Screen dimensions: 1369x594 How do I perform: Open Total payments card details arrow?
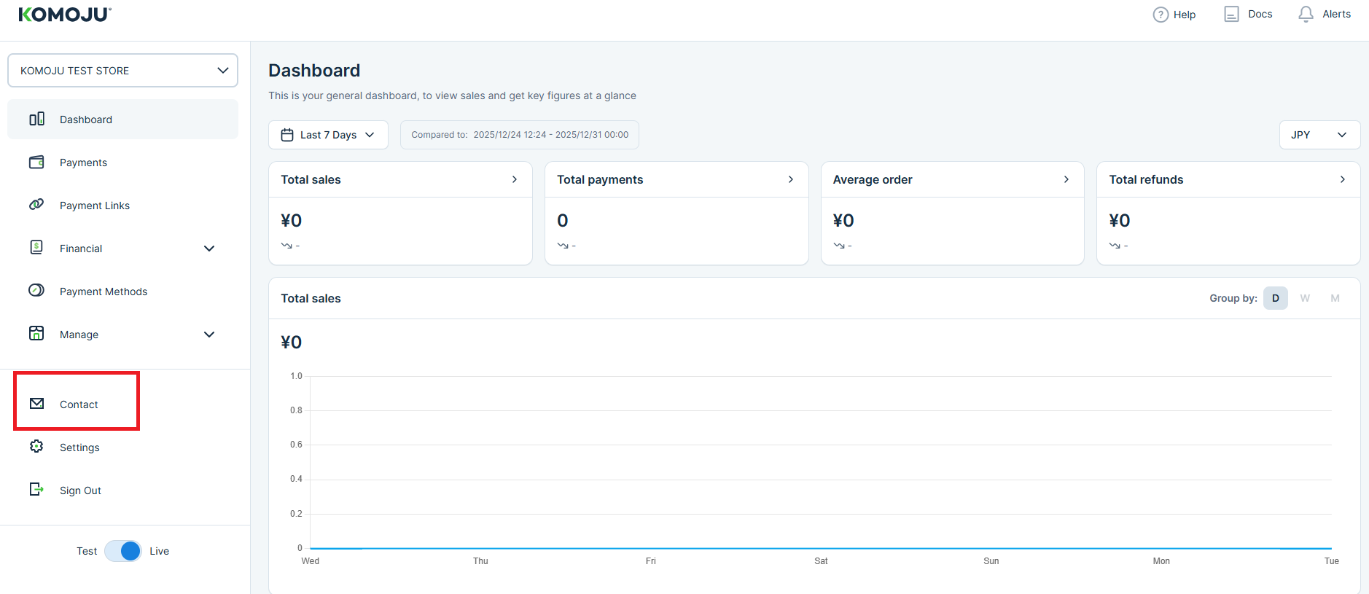[x=791, y=179]
